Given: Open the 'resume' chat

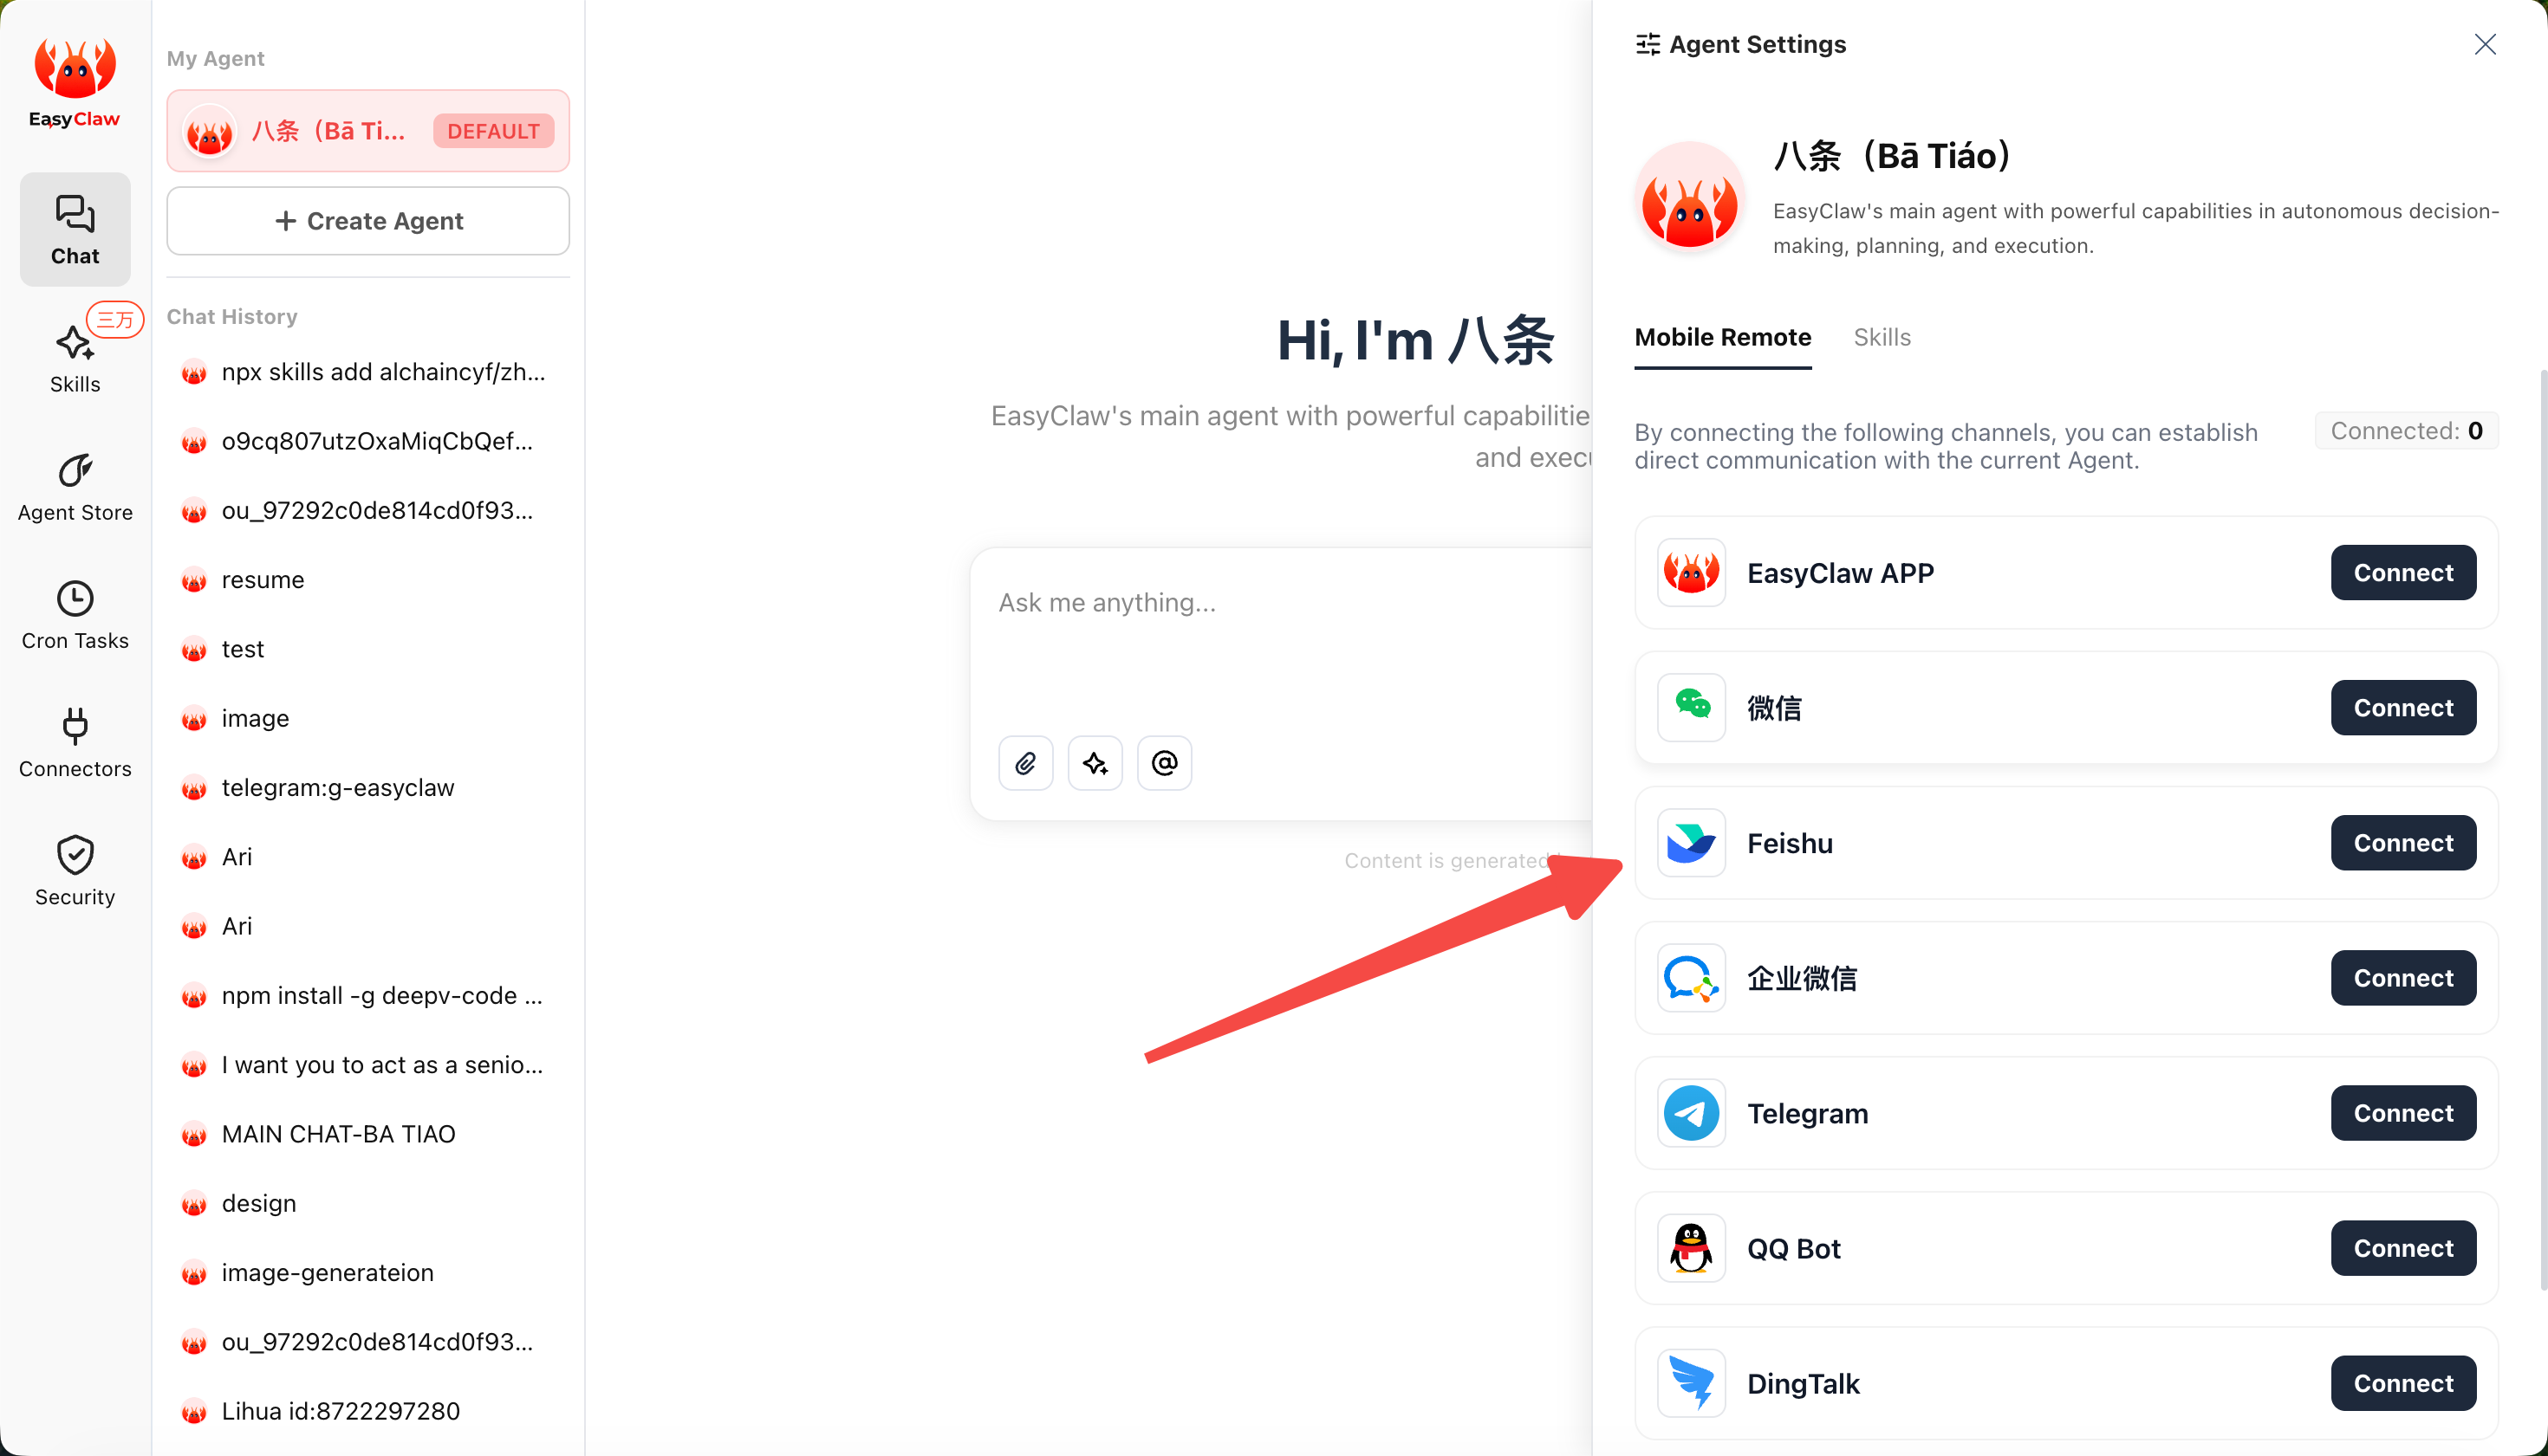Looking at the screenshot, I should (368, 580).
